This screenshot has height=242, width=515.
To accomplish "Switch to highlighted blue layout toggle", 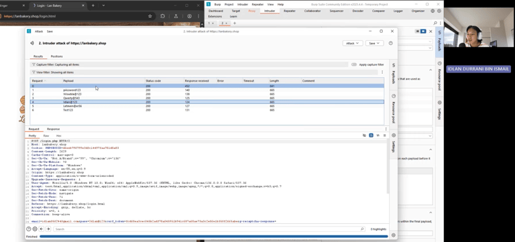I will pyautogui.click(x=423, y=32).
